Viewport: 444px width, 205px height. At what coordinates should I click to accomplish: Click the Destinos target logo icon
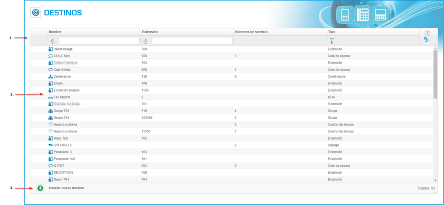[36, 12]
